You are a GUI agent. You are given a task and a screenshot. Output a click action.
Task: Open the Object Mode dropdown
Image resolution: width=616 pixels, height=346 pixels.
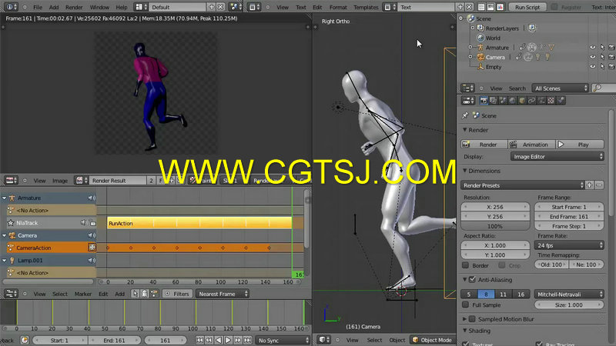point(432,340)
